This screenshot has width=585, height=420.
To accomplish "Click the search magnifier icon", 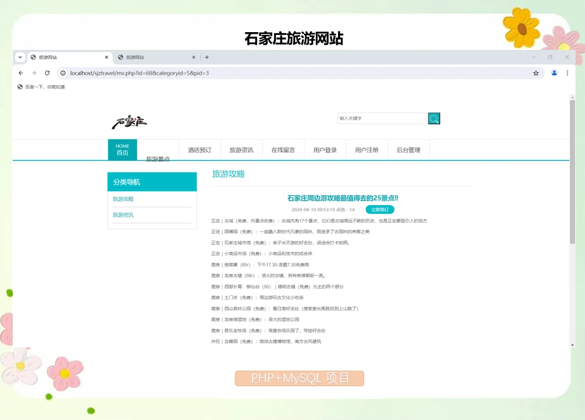I will (433, 118).
